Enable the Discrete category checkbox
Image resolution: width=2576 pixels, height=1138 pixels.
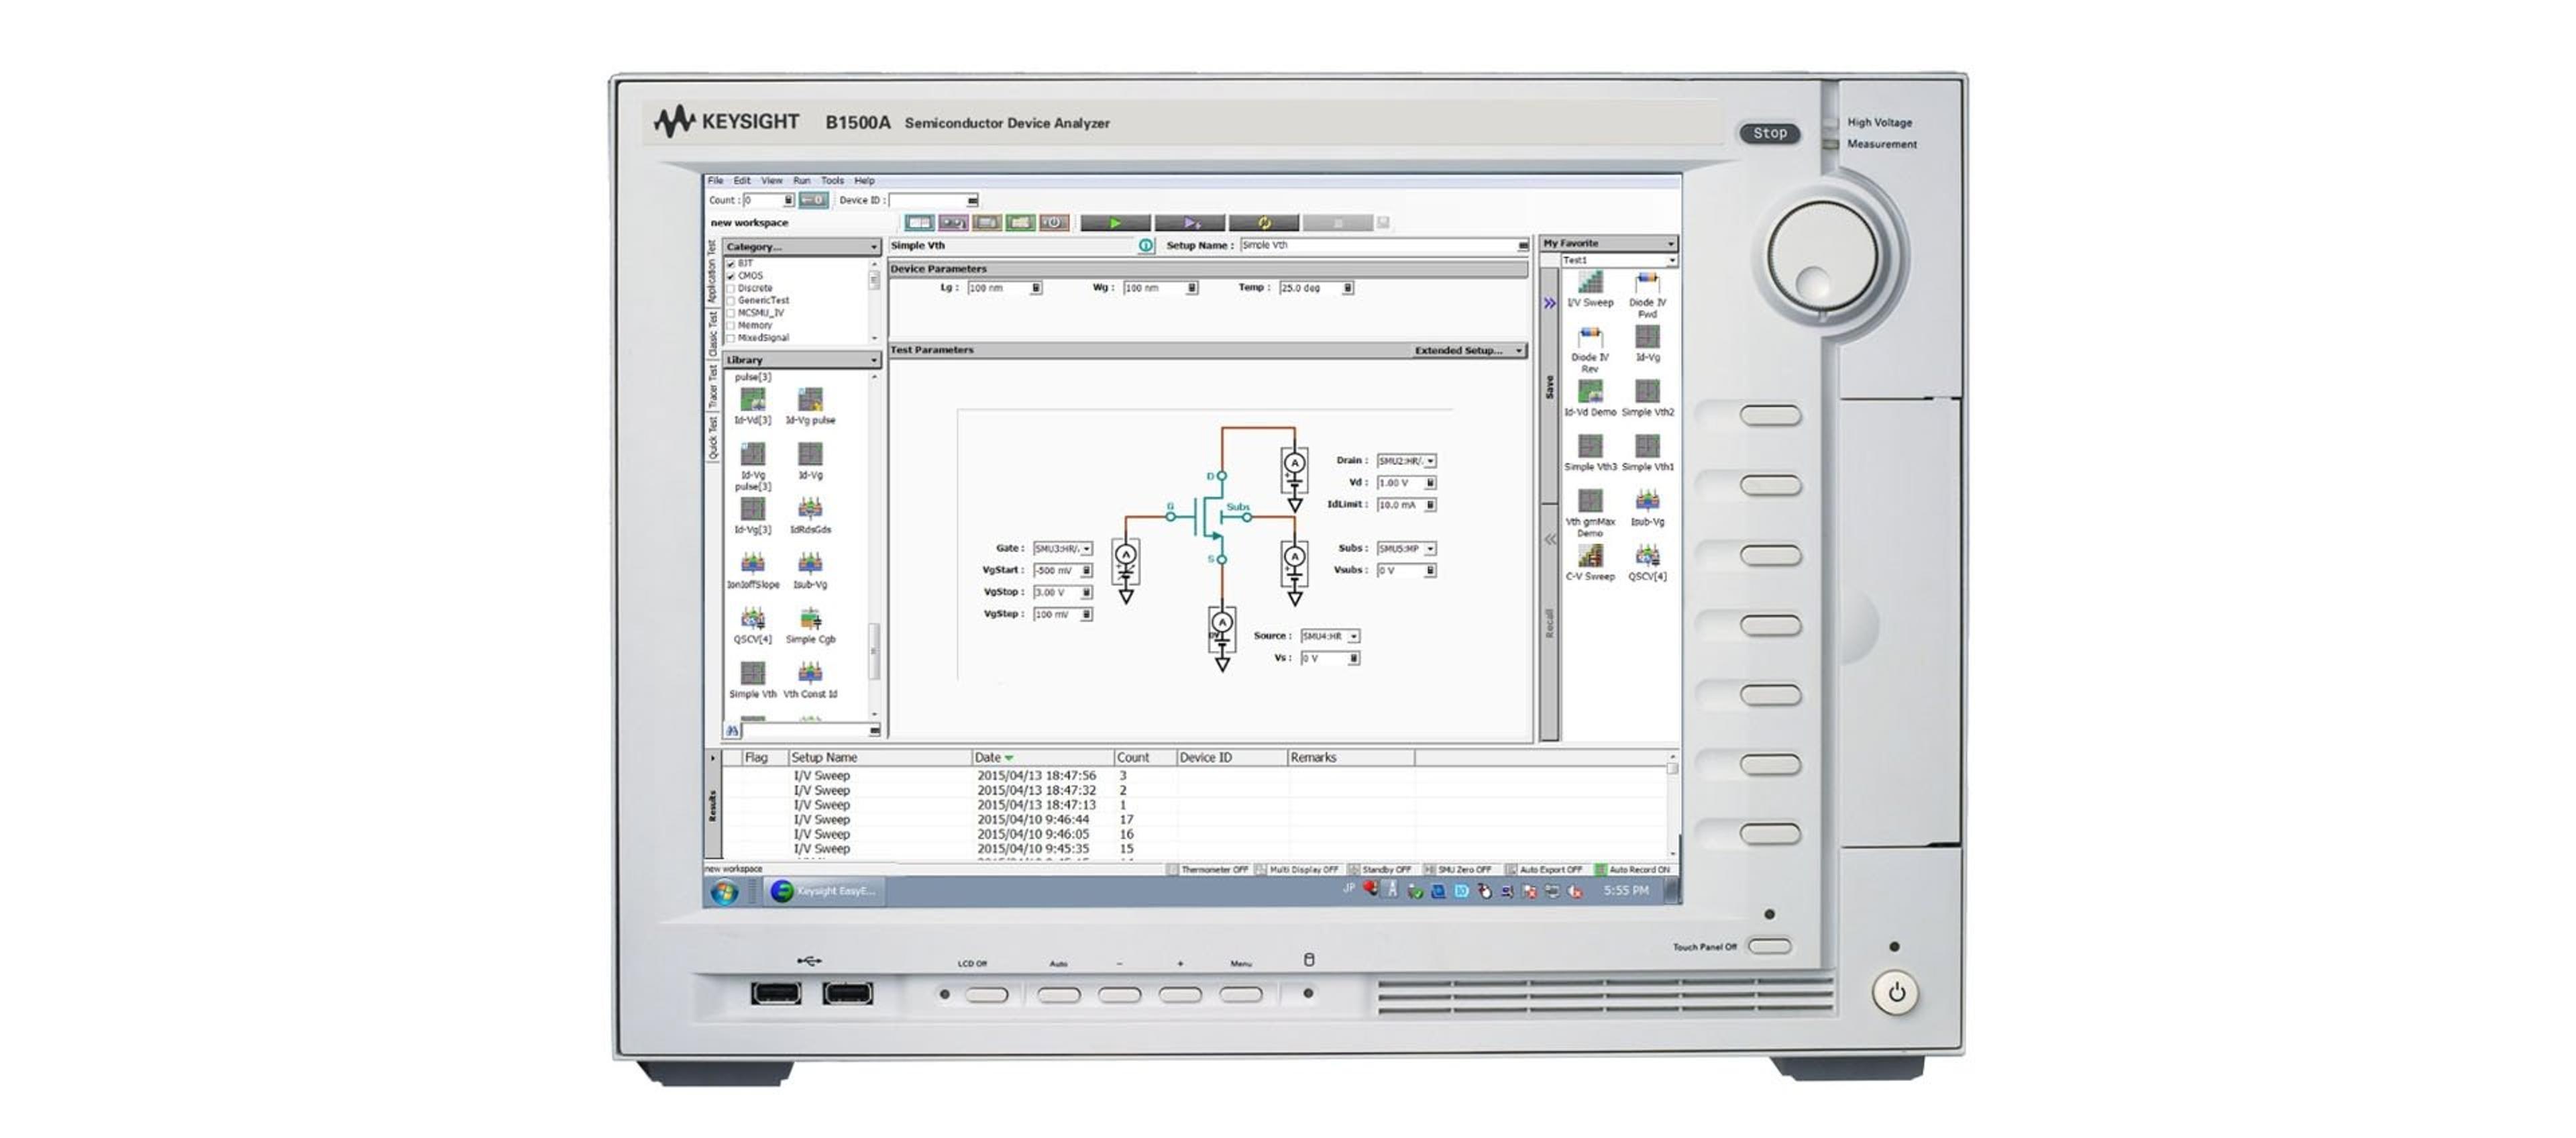click(x=731, y=288)
